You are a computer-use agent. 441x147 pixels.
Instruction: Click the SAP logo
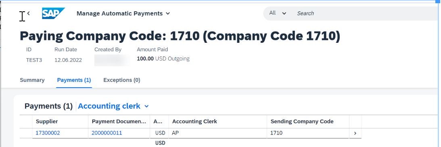[53, 13]
